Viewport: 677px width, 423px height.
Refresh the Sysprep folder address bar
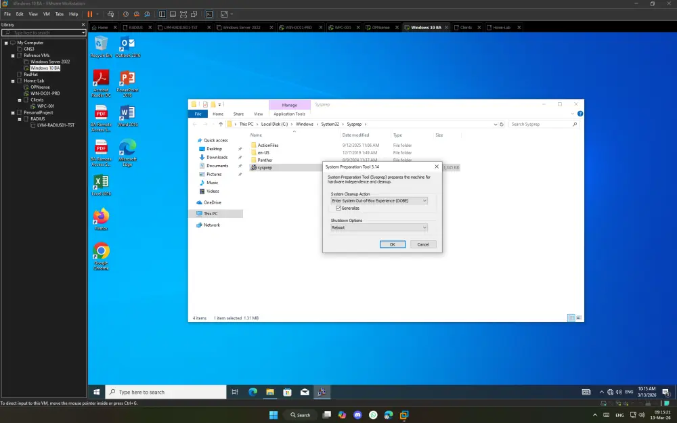coord(501,125)
